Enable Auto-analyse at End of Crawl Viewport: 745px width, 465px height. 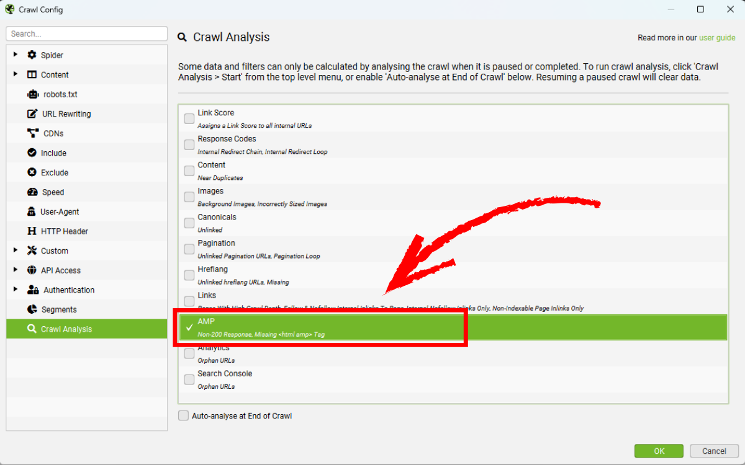pos(184,416)
